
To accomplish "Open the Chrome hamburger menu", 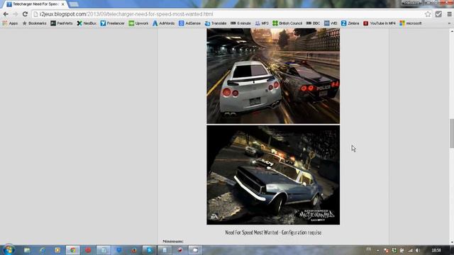I will [449, 14].
